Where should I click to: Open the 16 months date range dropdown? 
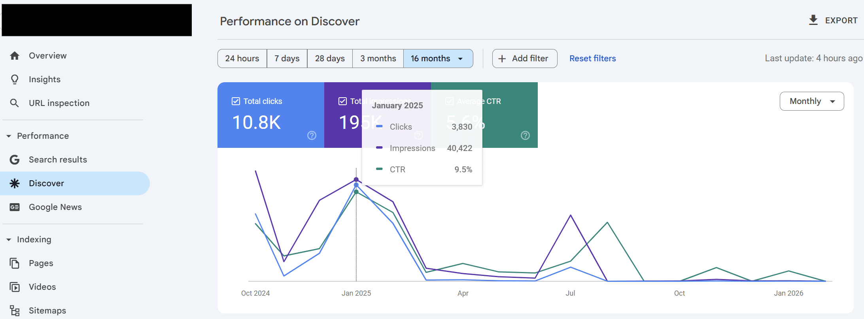coord(438,59)
